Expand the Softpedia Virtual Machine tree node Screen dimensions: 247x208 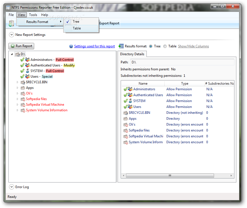(x=17, y=105)
